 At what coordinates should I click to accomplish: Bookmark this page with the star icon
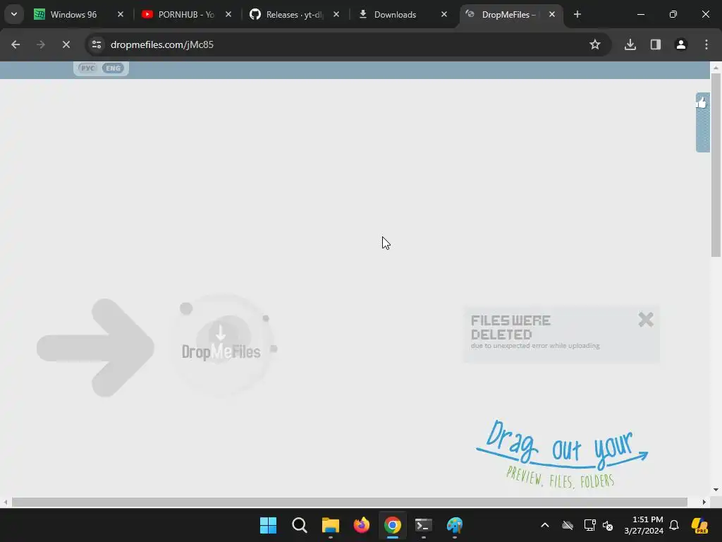click(595, 44)
